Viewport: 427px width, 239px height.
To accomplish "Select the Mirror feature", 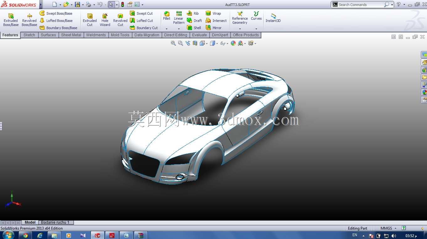I will tap(213, 28).
